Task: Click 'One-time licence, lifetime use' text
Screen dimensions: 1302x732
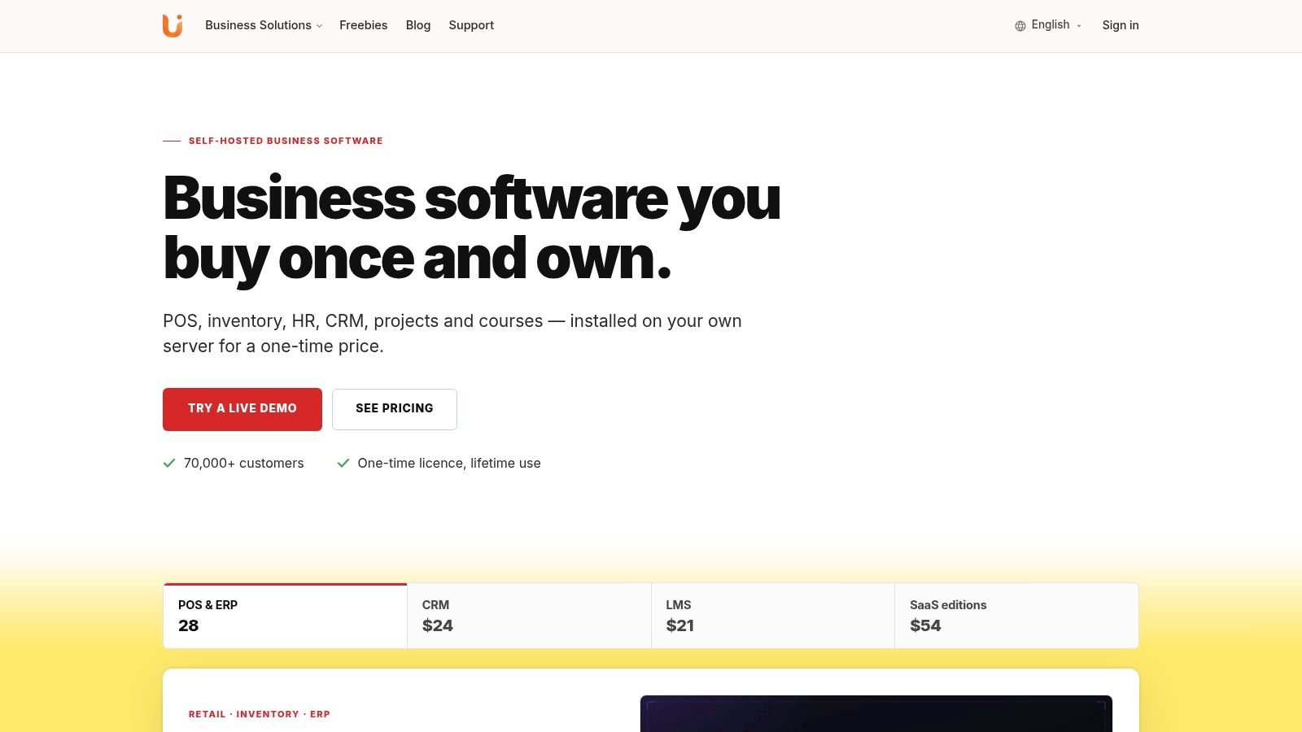Action: 449,463
